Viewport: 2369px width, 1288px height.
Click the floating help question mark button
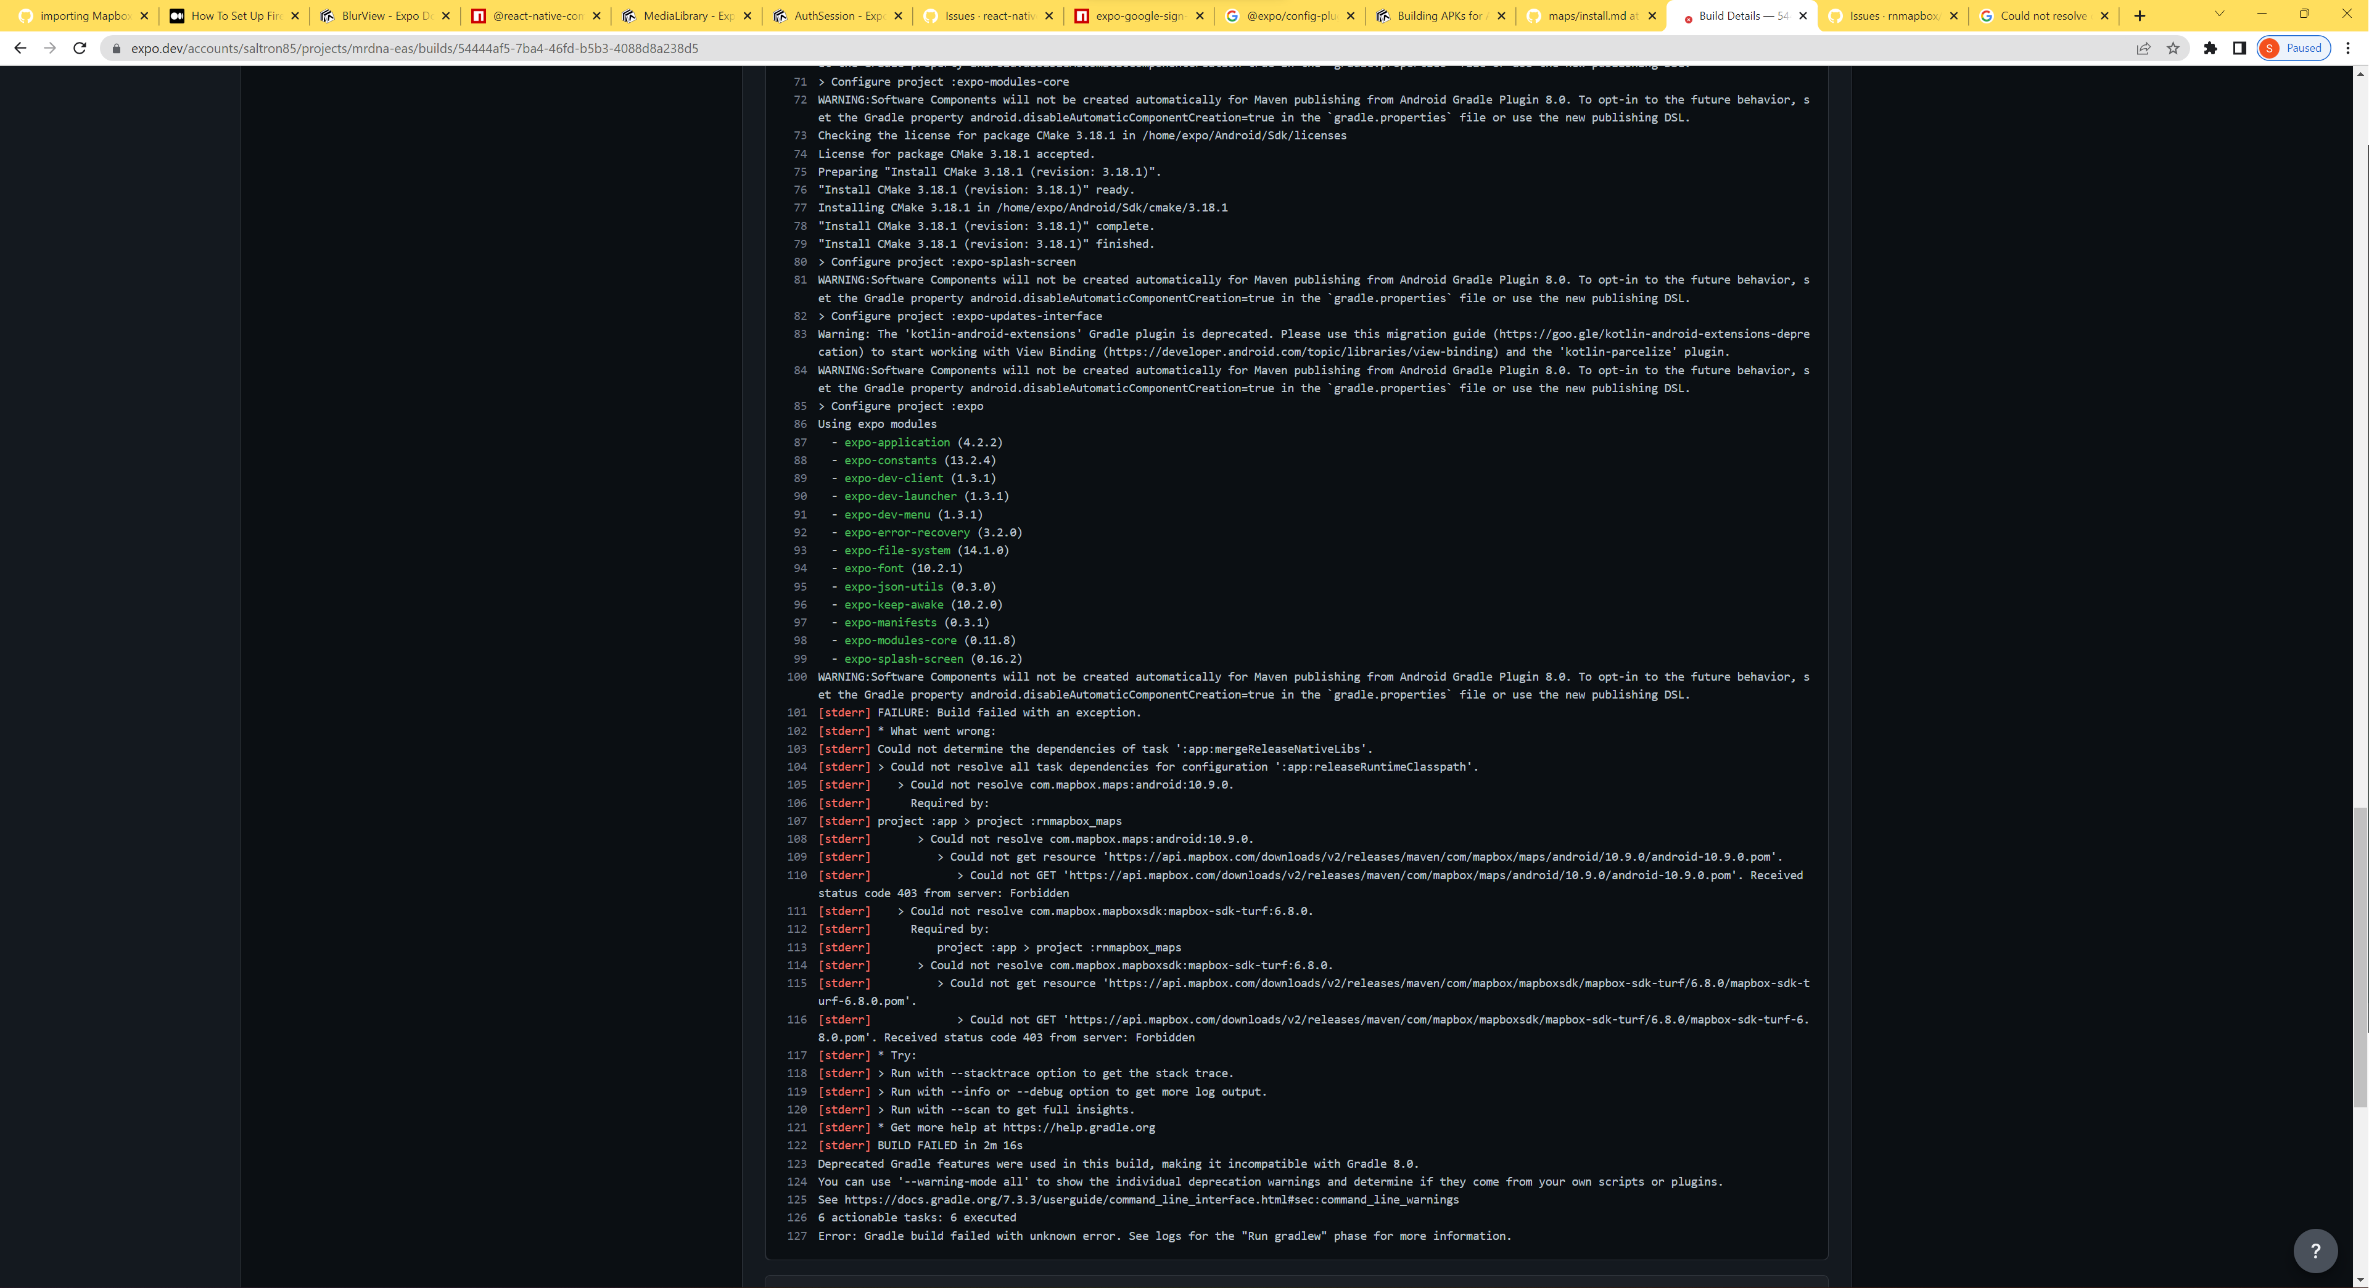point(2316,1250)
